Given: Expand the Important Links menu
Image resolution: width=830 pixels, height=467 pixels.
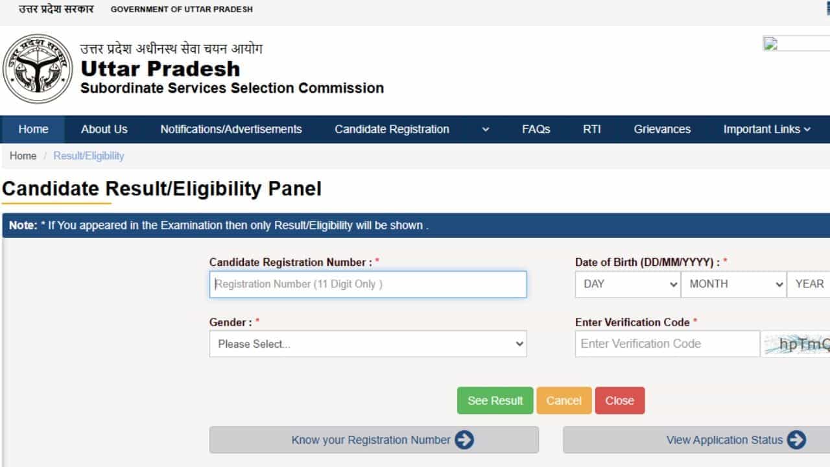Looking at the screenshot, I should [x=767, y=129].
